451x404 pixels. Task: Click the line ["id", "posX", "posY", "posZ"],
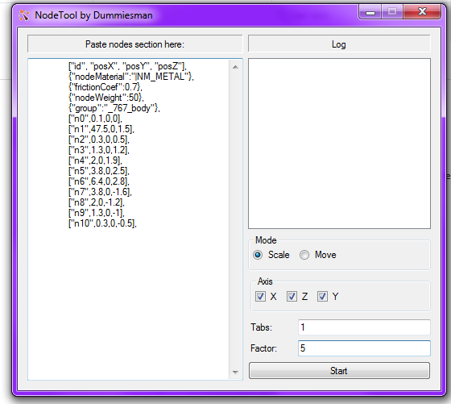click(127, 66)
